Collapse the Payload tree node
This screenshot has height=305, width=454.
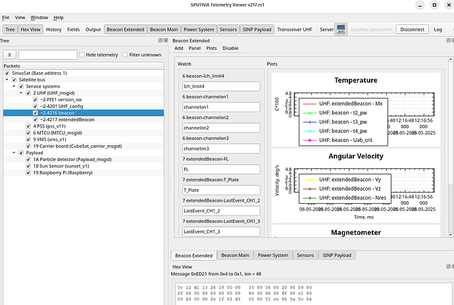pyautogui.click(x=14, y=152)
